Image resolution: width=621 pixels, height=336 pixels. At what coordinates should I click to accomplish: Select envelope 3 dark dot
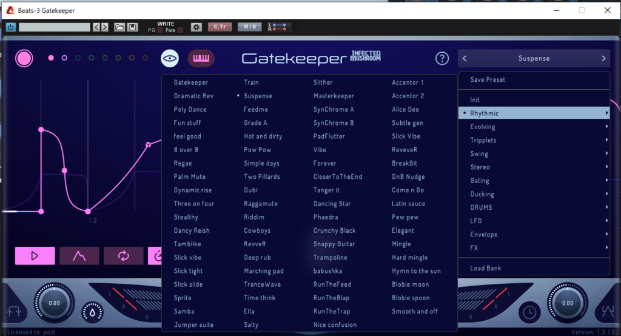pos(78,58)
